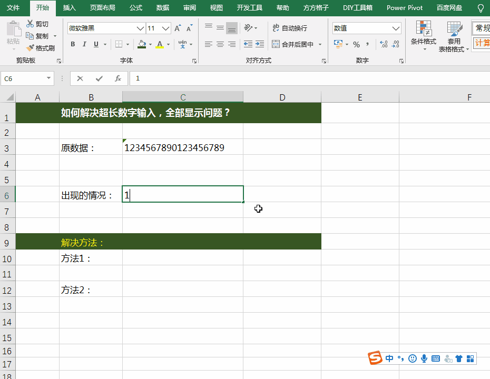Switch to the Data (数据) tab
490x379 pixels.
[x=162, y=8]
